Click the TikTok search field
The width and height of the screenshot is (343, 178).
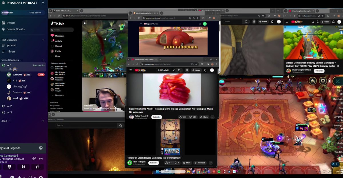pos(62,30)
